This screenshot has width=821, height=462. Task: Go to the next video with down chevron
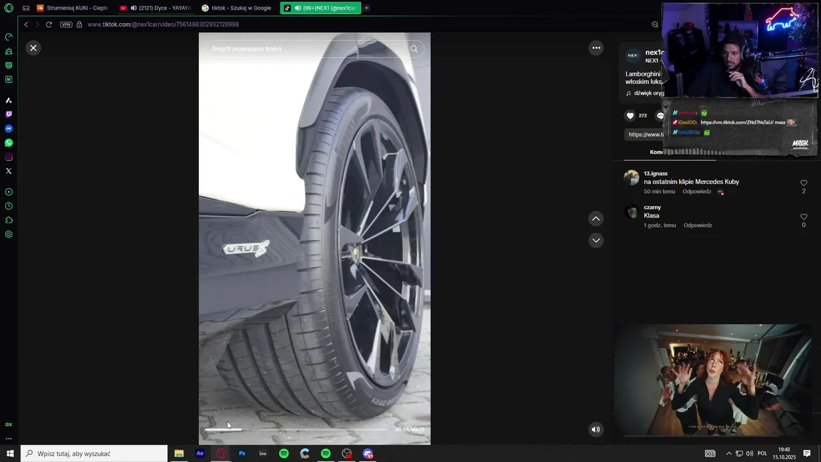point(596,240)
